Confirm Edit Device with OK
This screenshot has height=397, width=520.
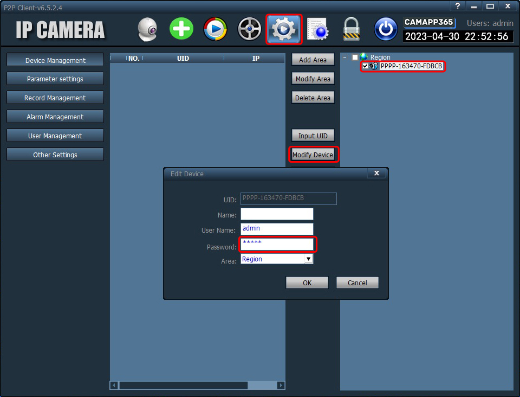[x=307, y=283]
